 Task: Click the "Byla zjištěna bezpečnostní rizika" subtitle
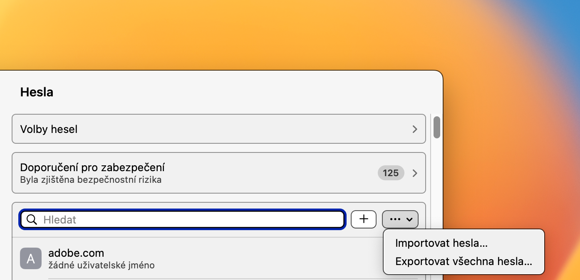pyautogui.click(x=91, y=180)
